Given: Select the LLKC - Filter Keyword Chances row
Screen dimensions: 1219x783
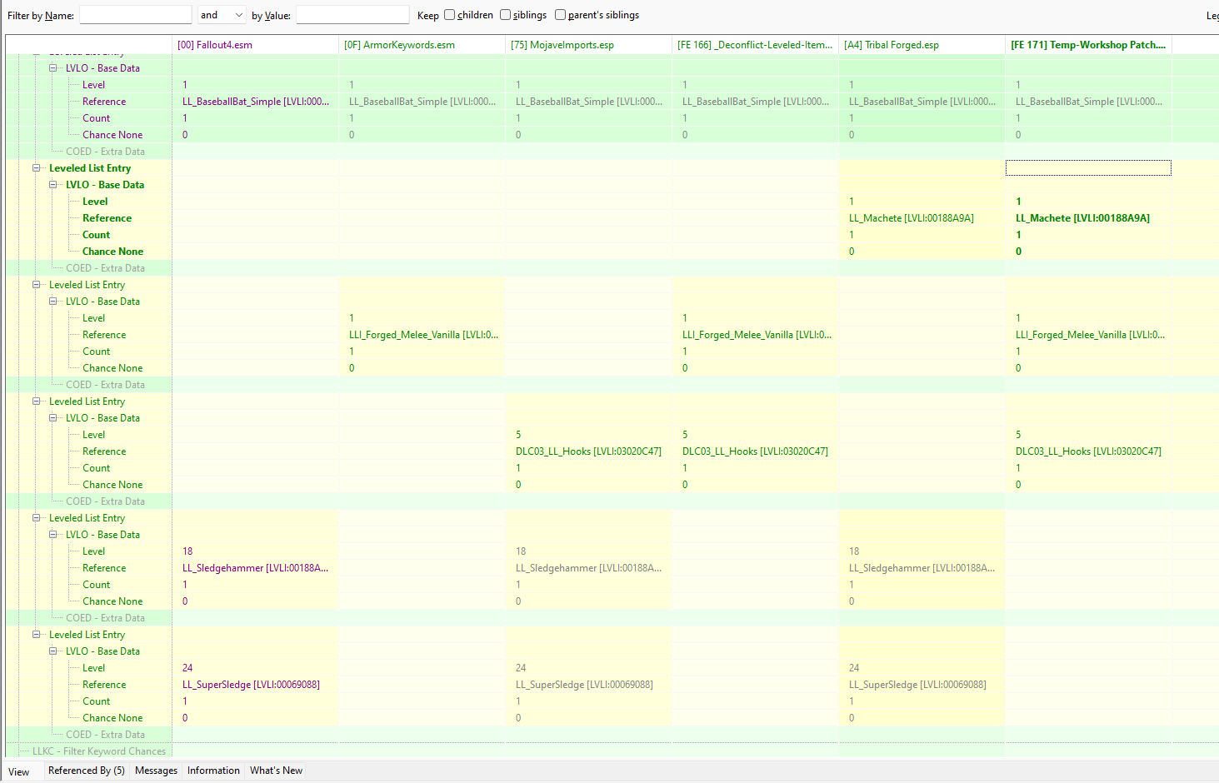Looking at the screenshot, I should [98, 751].
